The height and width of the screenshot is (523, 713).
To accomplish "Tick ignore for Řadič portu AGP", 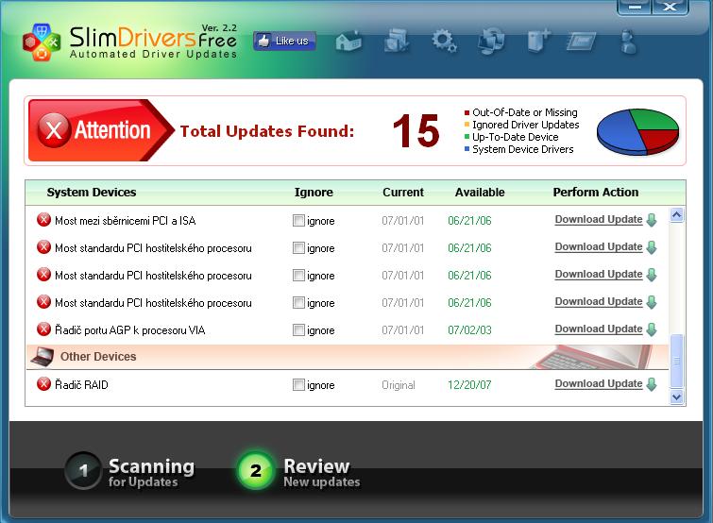I will (x=298, y=329).
